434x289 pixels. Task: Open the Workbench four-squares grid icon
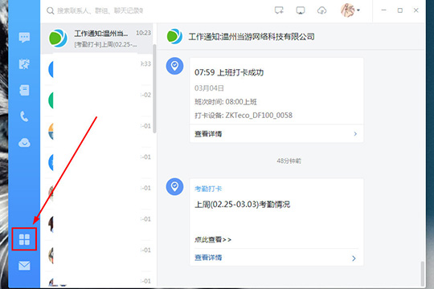click(x=24, y=239)
